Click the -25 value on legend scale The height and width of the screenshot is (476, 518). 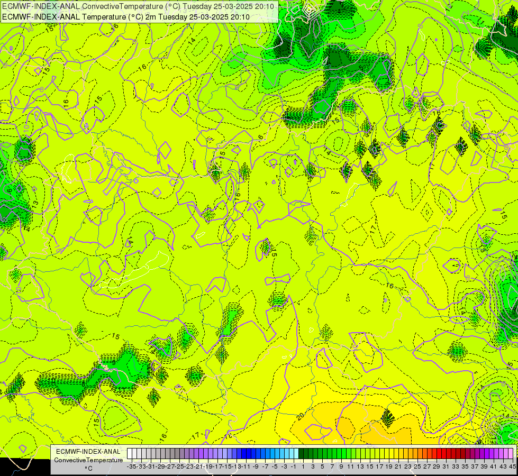(x=179, y=466)
